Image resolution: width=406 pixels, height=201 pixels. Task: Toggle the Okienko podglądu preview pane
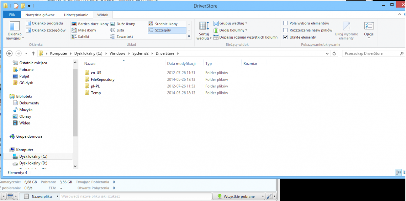[44, 23]
